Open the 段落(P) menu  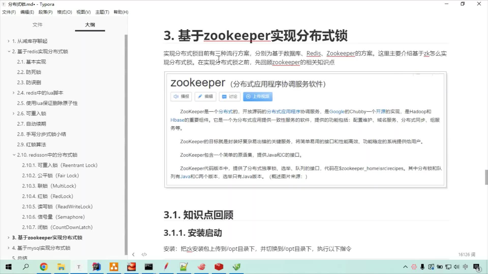click(x=45, y=12)
